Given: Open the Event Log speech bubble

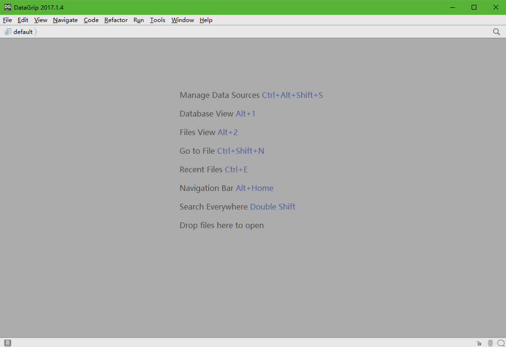Looking at the screenshot, I should coord(501,343).
